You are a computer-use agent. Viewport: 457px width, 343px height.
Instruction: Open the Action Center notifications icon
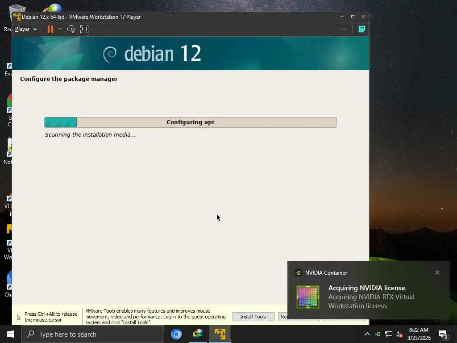(443, 334)
